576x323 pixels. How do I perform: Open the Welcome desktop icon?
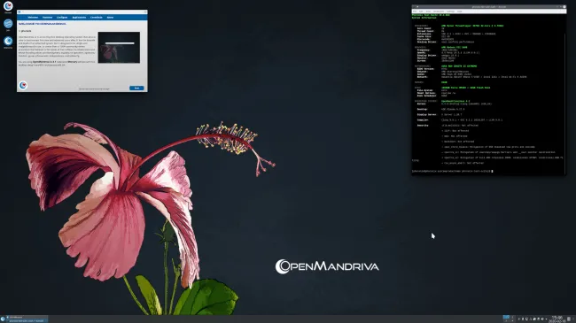tap(8, 42)
